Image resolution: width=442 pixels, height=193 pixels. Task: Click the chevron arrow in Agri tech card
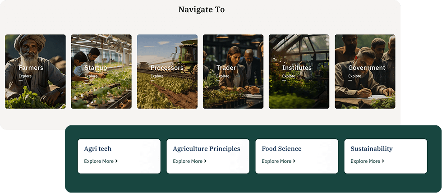tap(116, 161)
